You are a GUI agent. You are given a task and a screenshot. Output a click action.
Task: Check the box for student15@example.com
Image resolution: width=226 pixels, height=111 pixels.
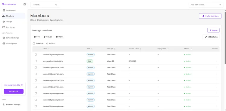[x=36, y=81]
